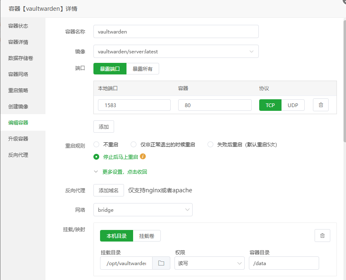Focus the 容器名称 input field
Screen dimensions: 346x280
click(x=176, y=31)
